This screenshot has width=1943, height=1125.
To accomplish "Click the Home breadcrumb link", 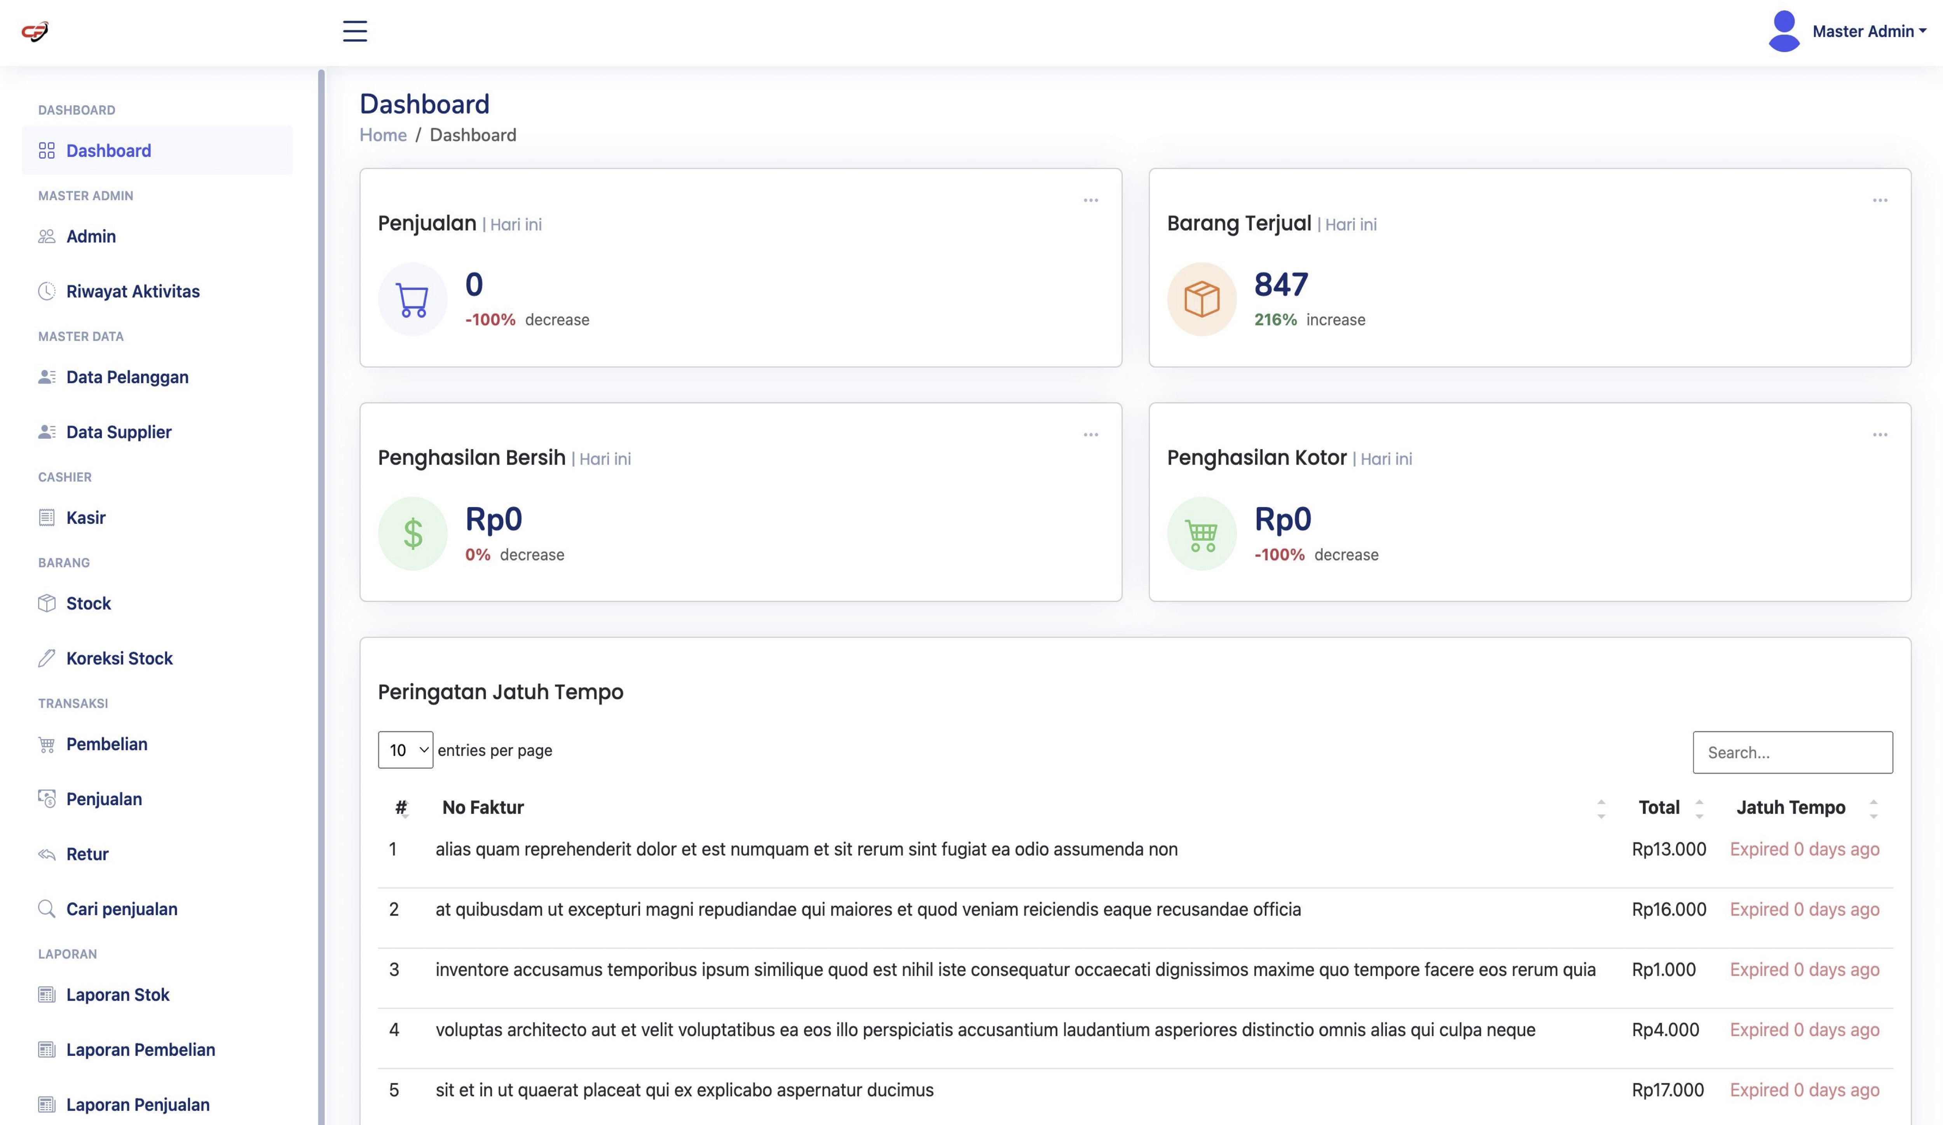I will 383,135.
